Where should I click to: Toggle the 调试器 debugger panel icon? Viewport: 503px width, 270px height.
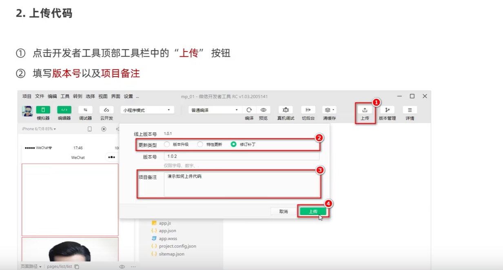pyautogui.click(x=85, y=110)
